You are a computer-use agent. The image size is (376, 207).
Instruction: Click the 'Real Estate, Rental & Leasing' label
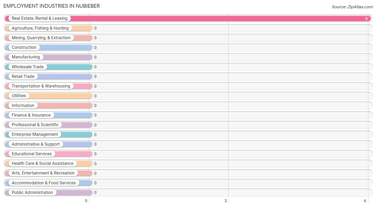pyautogui.click(x=40, y=18)
